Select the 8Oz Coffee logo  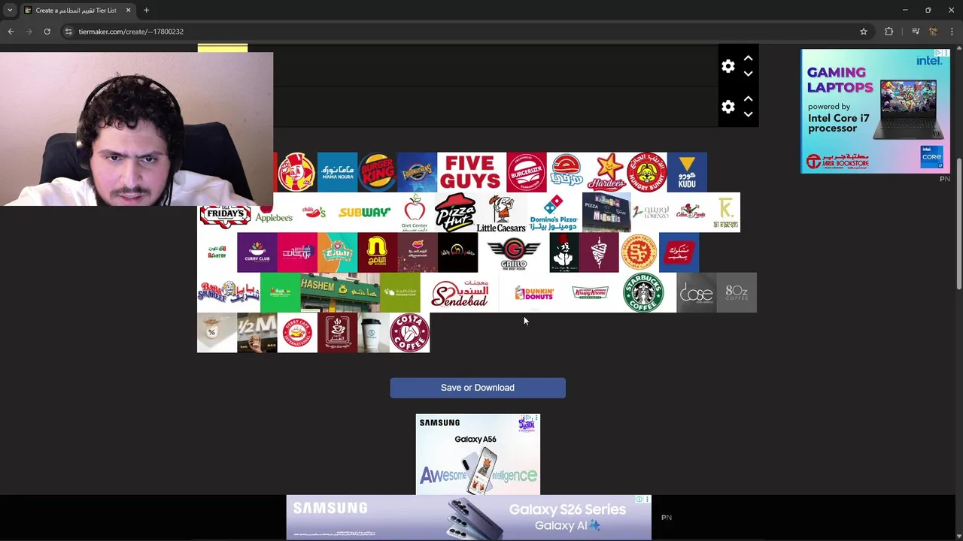(x=737, y=292)
